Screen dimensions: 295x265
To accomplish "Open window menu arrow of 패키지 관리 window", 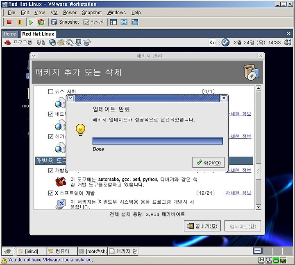I will click(x=34, y=56).
